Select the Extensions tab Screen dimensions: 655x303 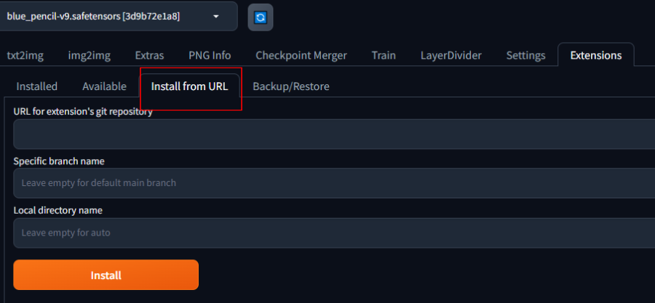coord(595,55)
